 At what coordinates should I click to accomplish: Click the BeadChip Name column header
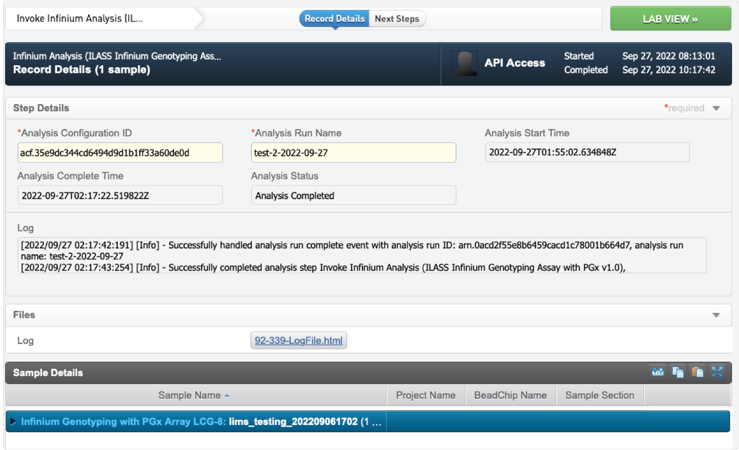(x=510, y=395)
